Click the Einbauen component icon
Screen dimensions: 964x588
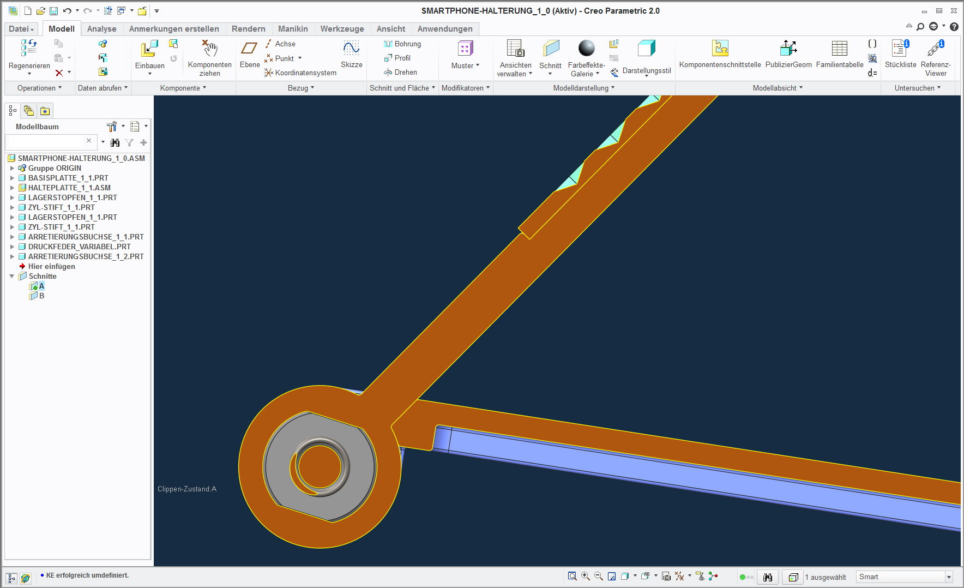[149, 49]
